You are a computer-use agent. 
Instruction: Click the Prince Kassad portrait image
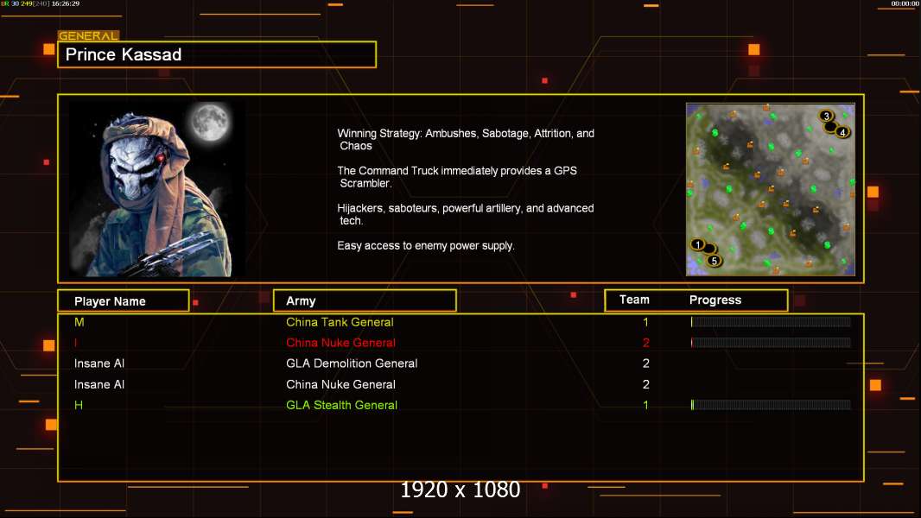coord(157,188)
